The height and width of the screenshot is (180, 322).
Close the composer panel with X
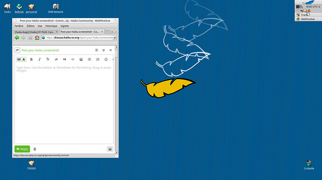coord(111,50)
